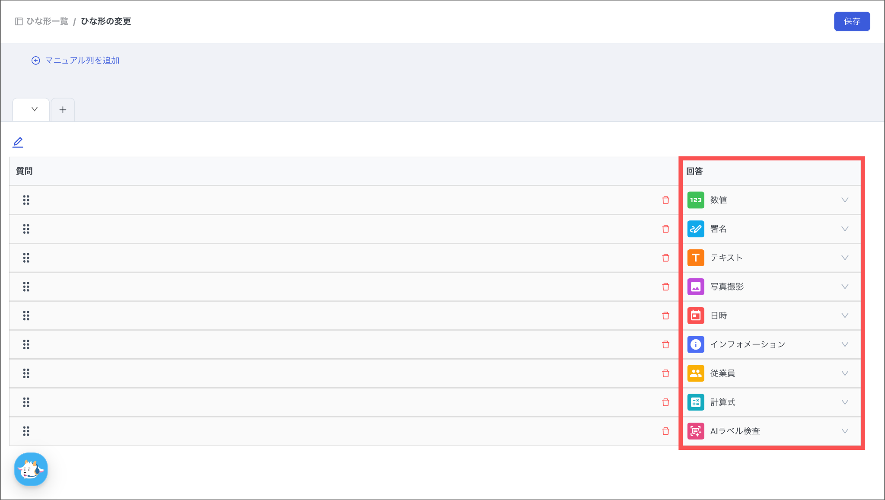Open the AIラベル検査 answer type dropdown
This screenshot has width=885, height=500.
tap(844, 431)
